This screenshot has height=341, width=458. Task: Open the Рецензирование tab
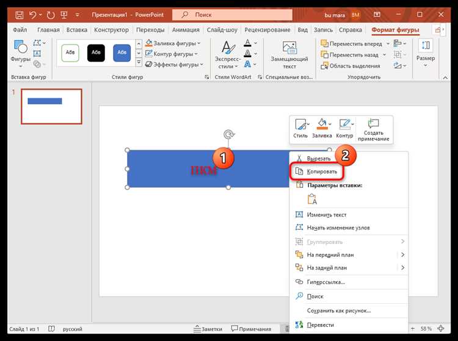(x=267, y=30)
